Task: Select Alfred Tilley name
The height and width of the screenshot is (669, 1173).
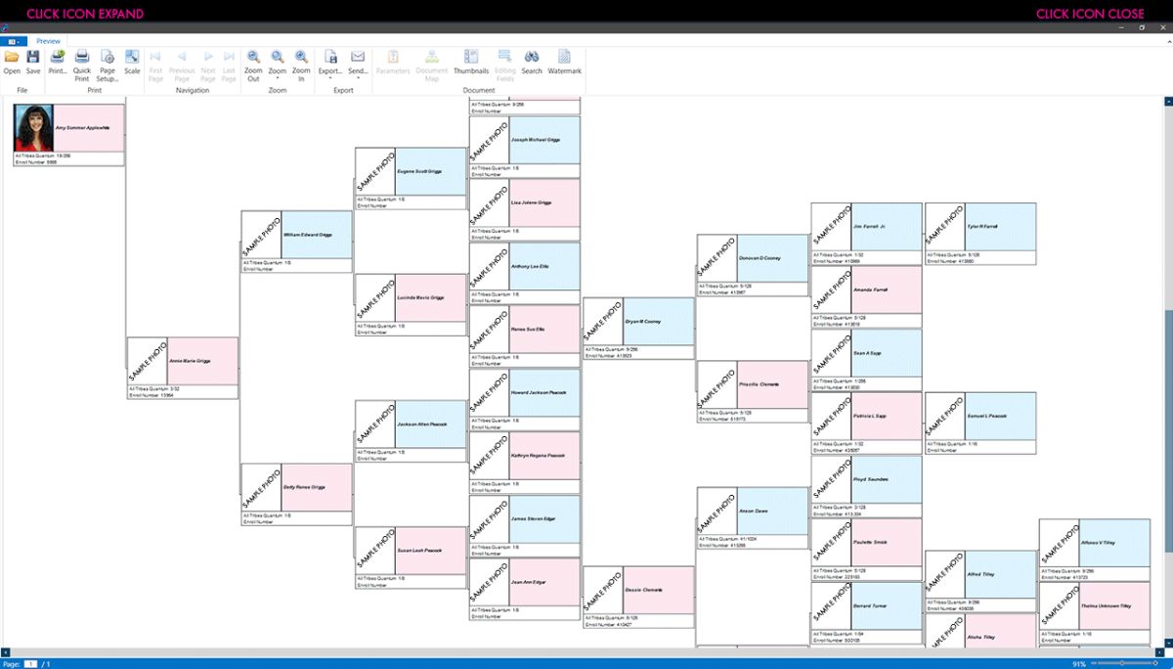Action: click(x=980, y=574)
